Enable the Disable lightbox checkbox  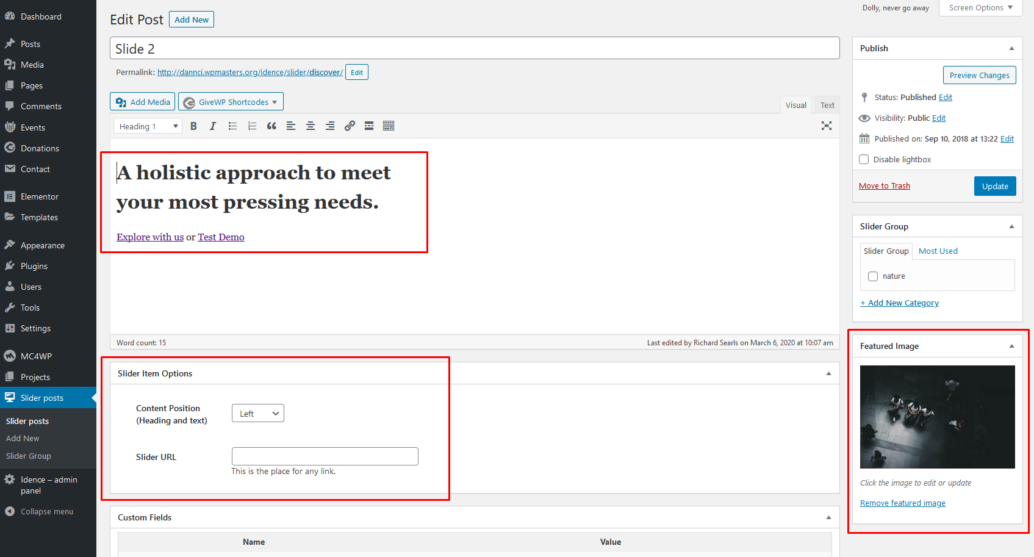(x=864, y=160)
